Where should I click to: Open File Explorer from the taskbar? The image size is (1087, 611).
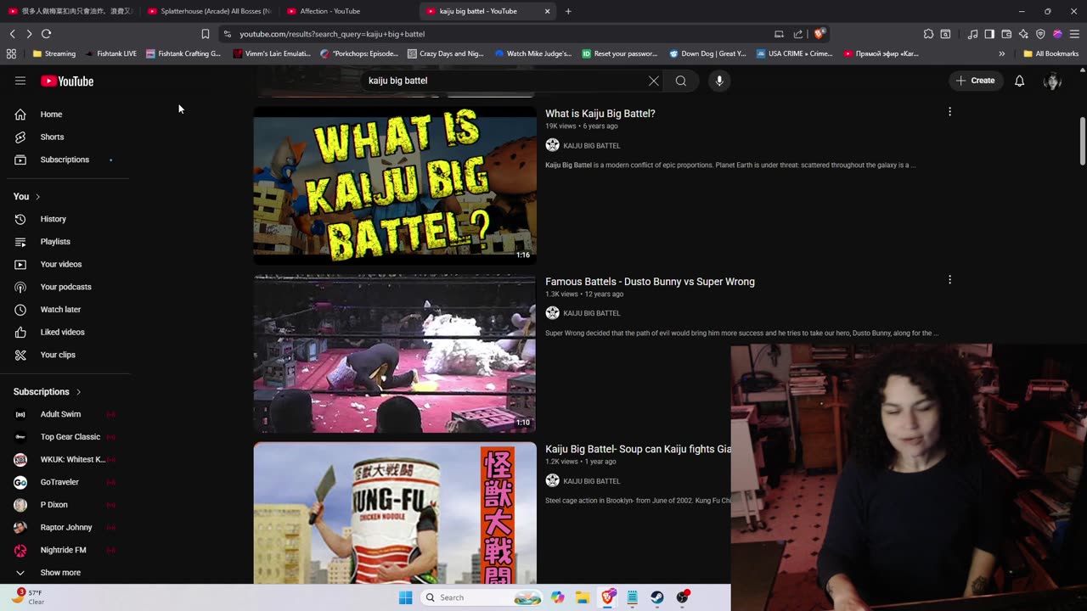click(x=583, y=597)
